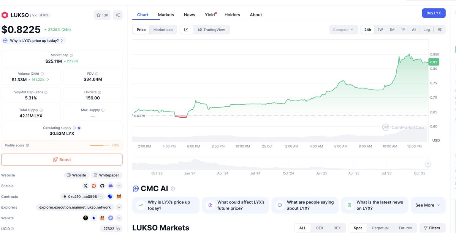Show info for Holders stat
This screenshot has width=456, height=233.
pyautogui.click(x=100, y=92)
